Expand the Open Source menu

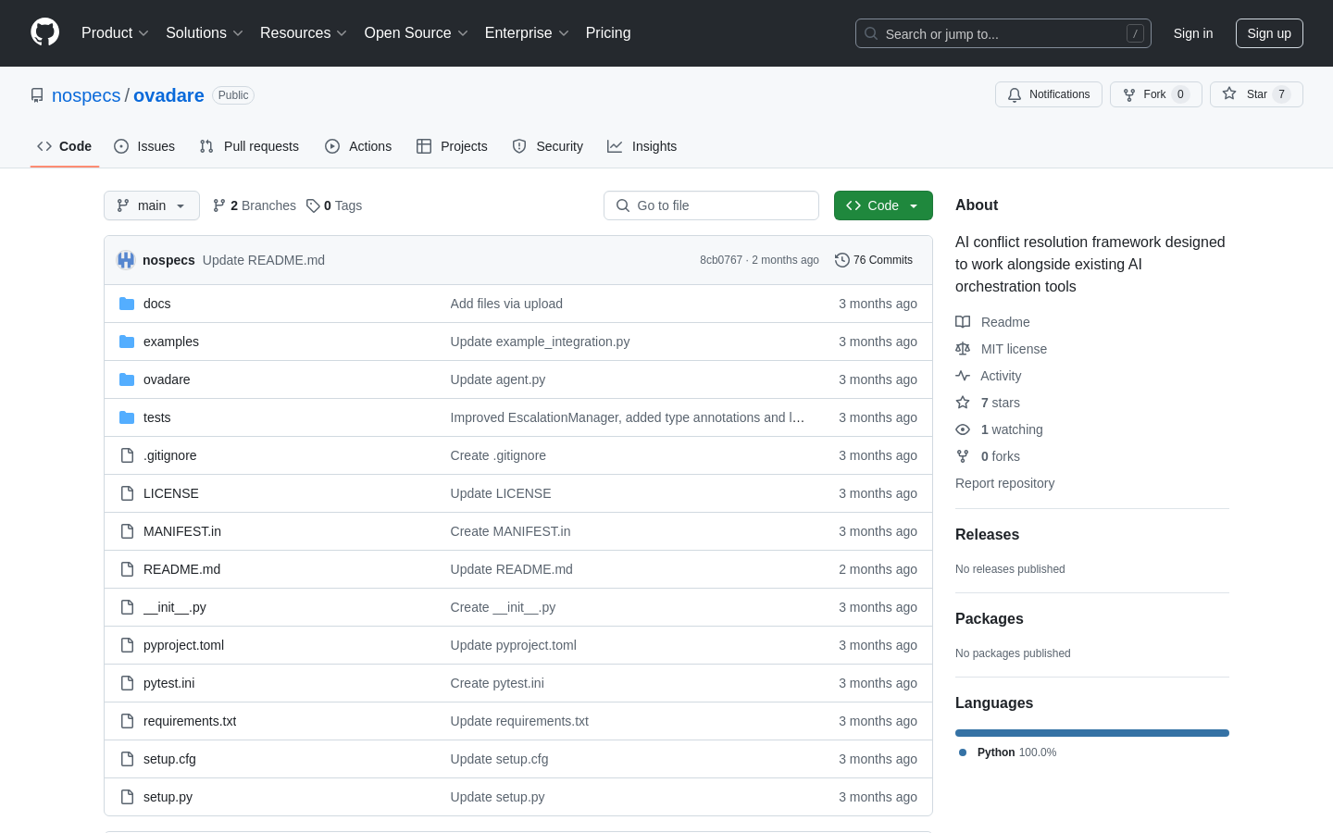pyautogui.click(x=417, y=32)
